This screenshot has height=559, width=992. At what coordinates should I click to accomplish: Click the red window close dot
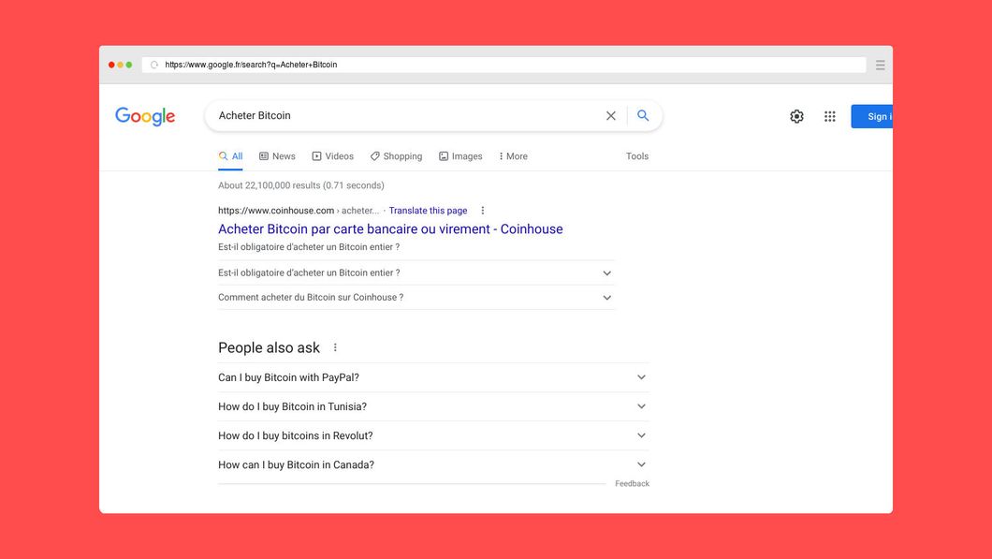click(x=111, y=65)
